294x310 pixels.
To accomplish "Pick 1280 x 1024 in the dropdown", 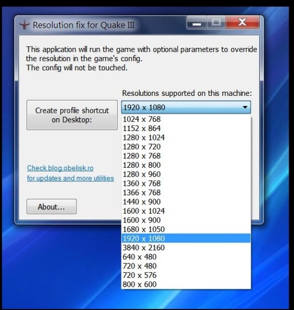I will point(186,137).
